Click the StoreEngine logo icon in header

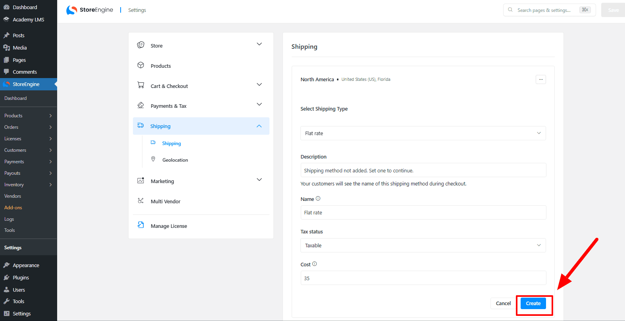[71, 10]
